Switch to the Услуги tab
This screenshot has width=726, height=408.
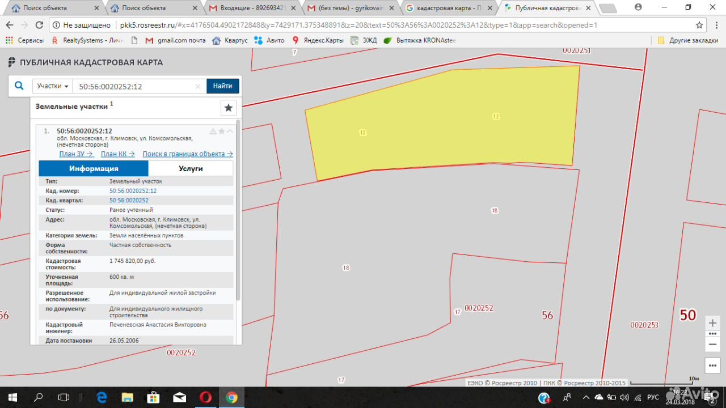pyautogui.click(x=191, y=168)
